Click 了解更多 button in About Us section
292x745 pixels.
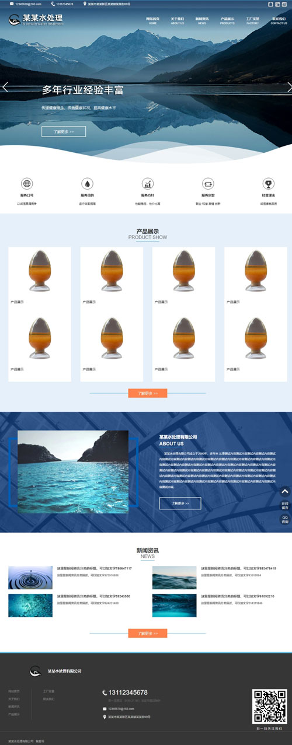(x=180, y=503)
